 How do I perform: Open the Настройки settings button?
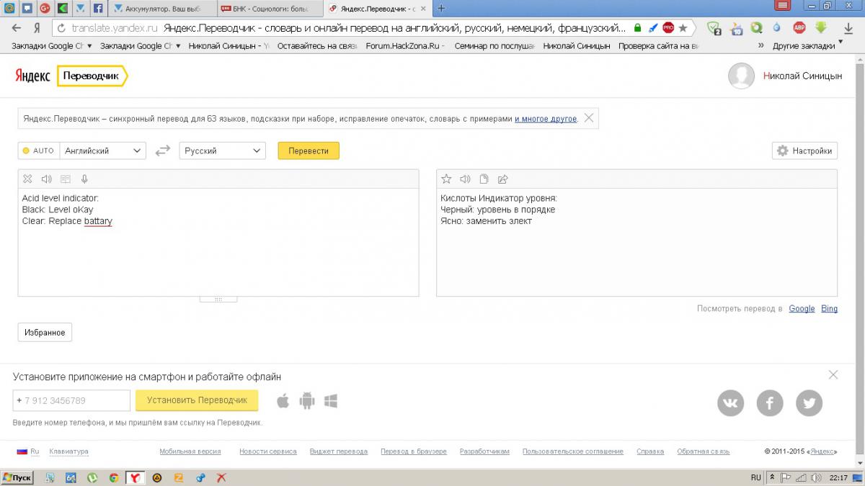(x=804, y=150)
